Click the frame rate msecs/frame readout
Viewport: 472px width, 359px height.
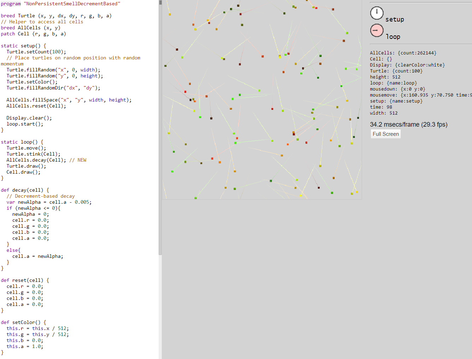point(408,125)
